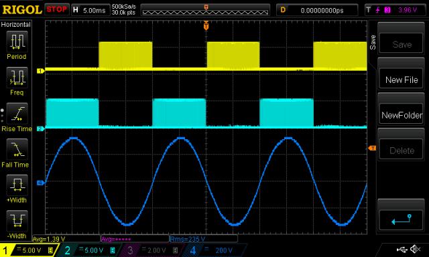The height and width of the screenshot is (257, 429).
Task: Select the +Width measurement icon
Action: coord(17,185)
